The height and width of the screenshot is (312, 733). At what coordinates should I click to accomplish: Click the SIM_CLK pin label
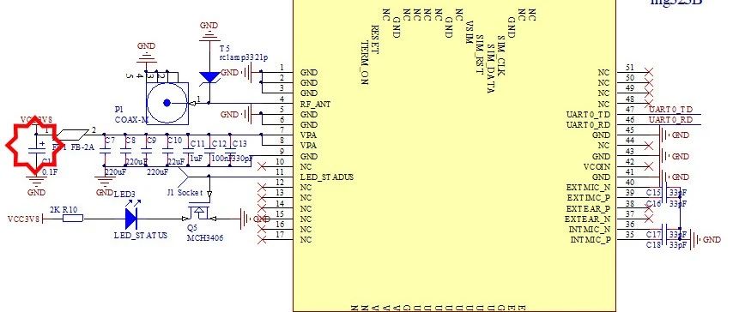pos(500,55)
